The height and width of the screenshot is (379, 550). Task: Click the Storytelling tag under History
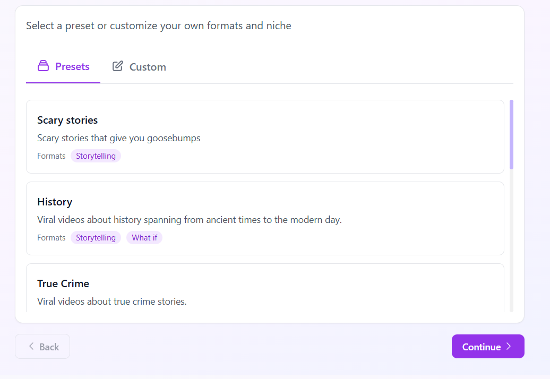(x=96, y=237)
